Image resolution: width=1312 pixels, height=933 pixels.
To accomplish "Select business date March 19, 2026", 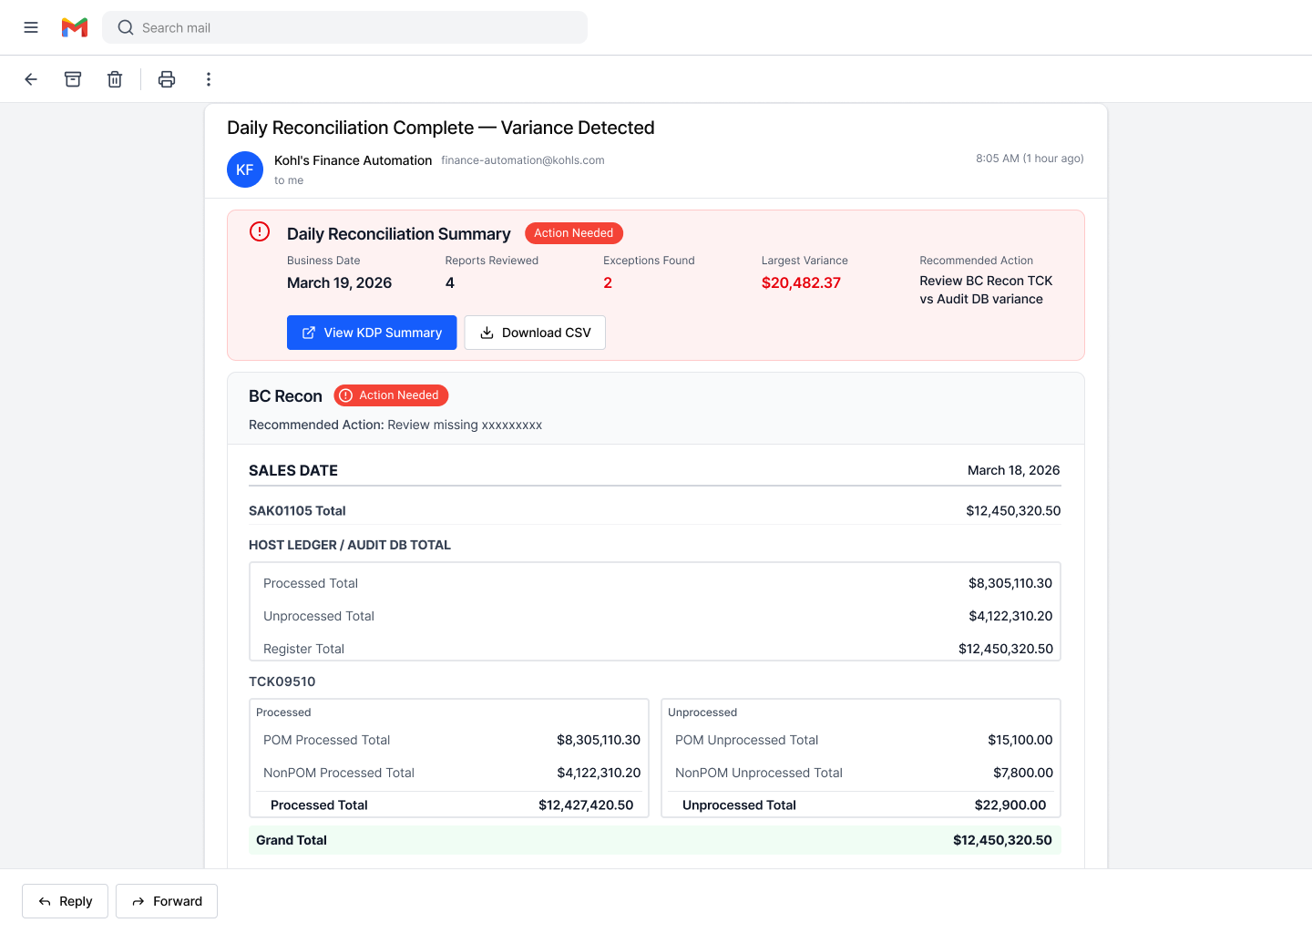I will [x=339, y=282].
